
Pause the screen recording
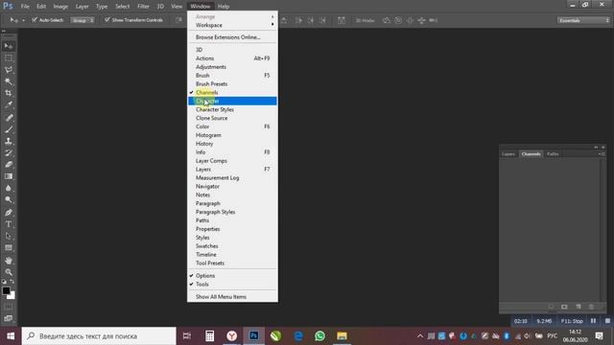pos(593,321)
